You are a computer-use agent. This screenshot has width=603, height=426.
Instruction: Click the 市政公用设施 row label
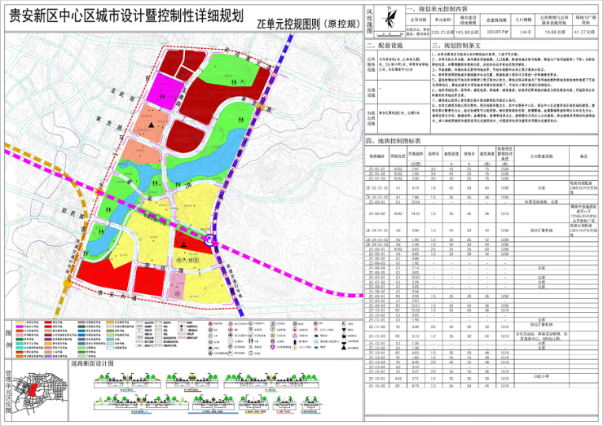pyautogui.click(x=371, y=118)
